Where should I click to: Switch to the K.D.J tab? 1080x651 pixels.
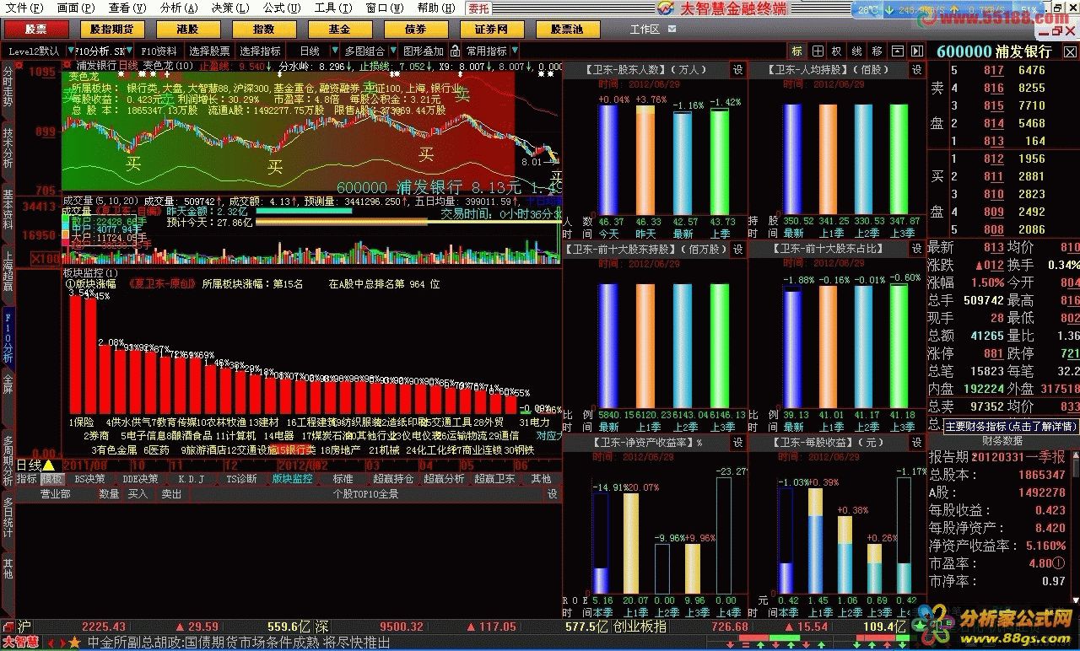(x=192, y=479)
